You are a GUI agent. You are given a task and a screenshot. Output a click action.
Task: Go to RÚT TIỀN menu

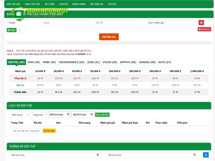49,4
